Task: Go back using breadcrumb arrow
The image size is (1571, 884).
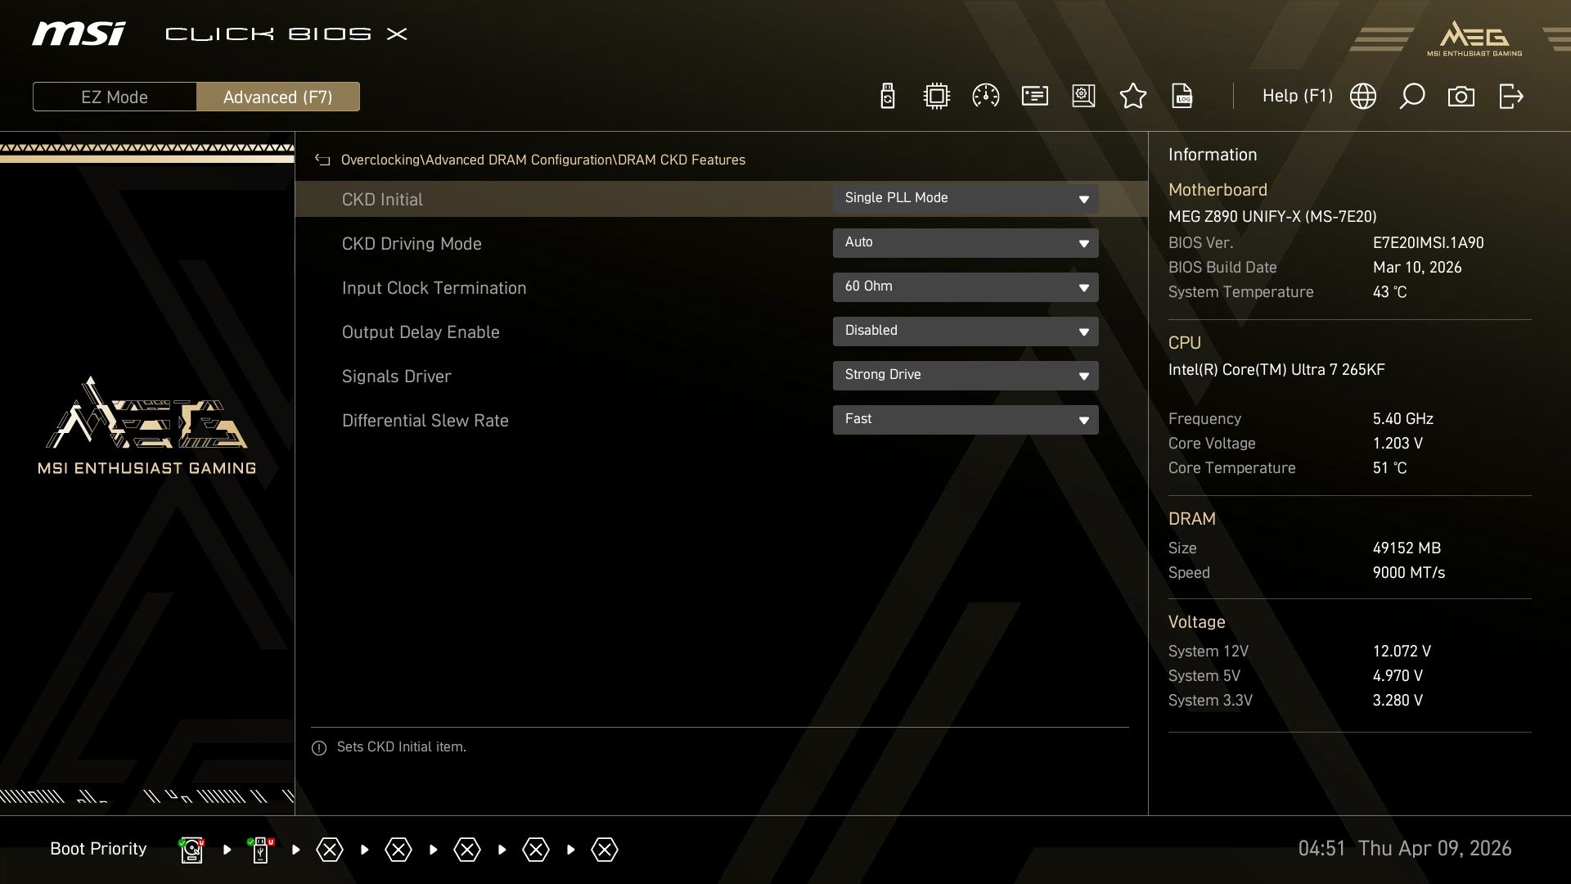Action: [x=322, y=160]
